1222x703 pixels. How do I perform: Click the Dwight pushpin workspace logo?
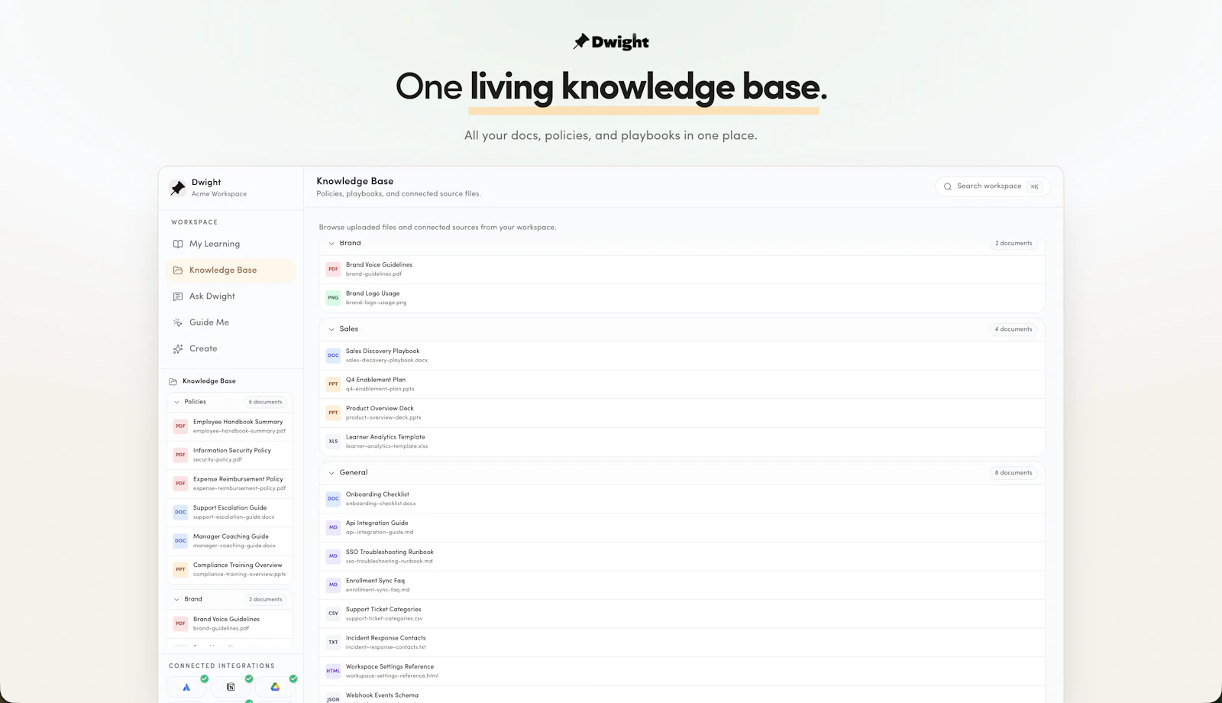tap(178, 187)
